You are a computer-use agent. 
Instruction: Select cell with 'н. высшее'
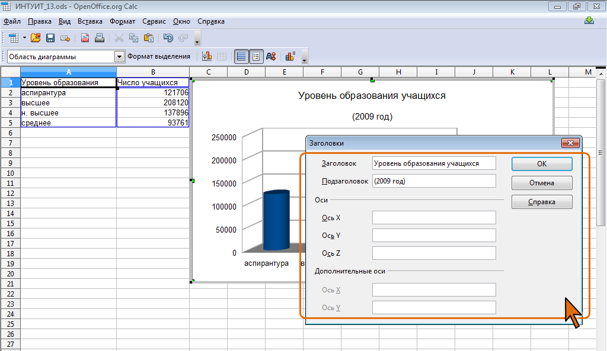pyautogui.click(x=69, y=113)
